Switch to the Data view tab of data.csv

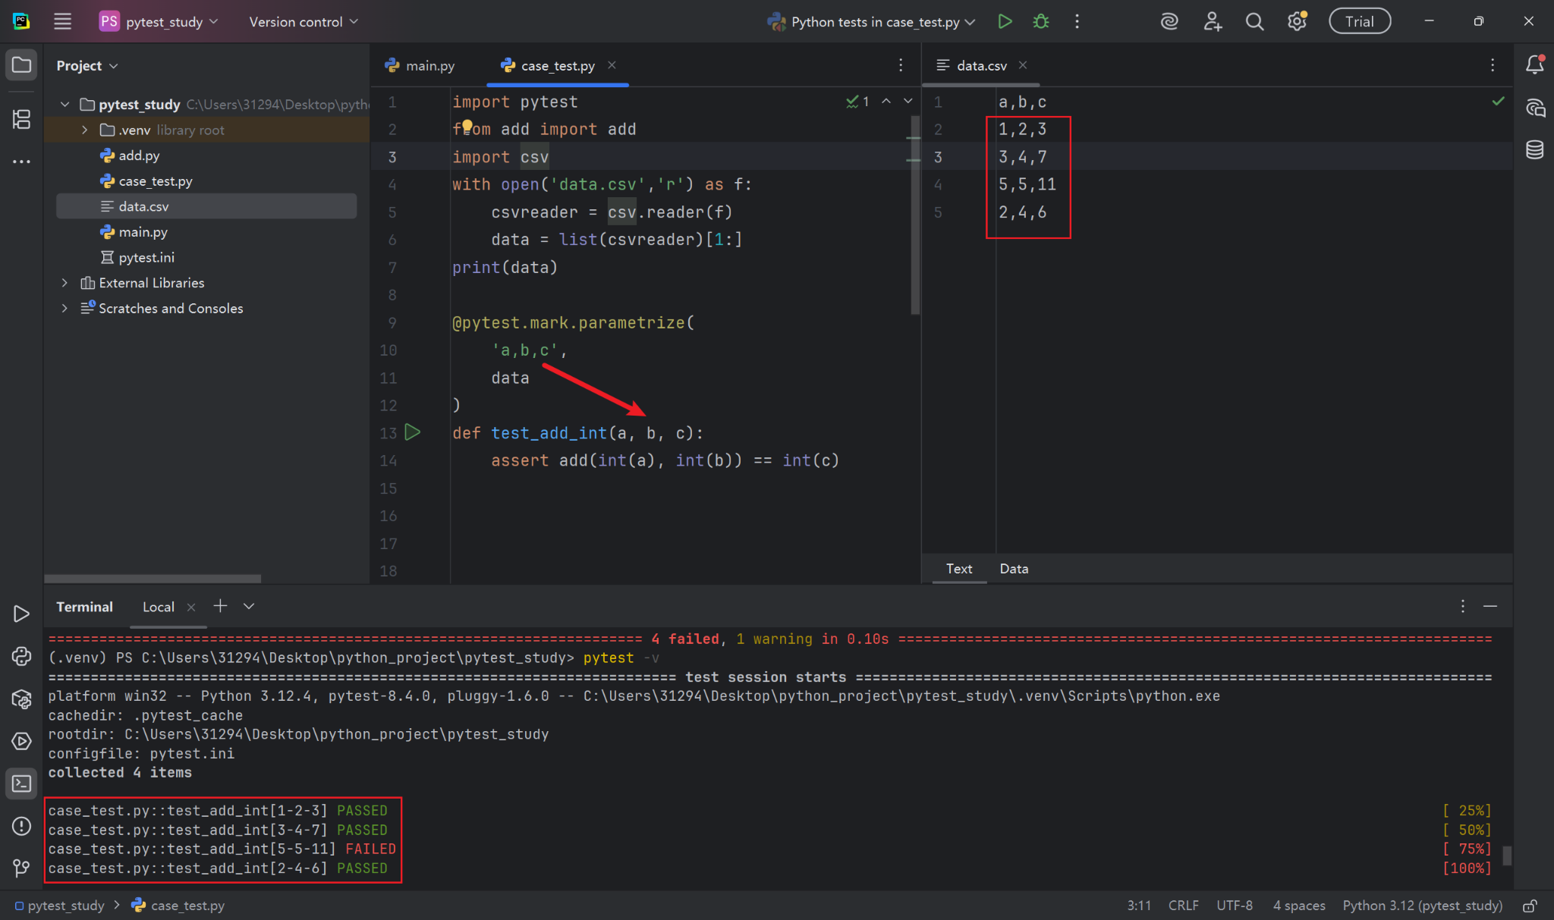pyautogui.click(x=1014, y=568)
